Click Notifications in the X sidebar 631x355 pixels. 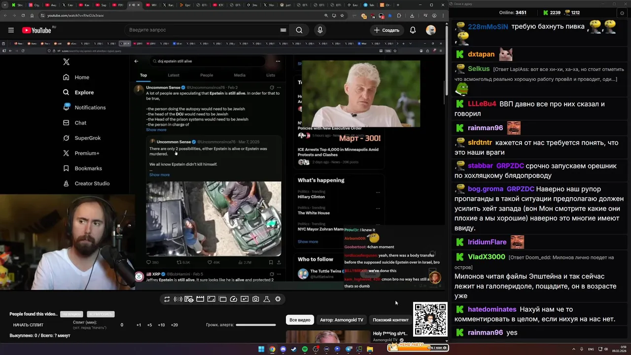(x=84, y=107)
